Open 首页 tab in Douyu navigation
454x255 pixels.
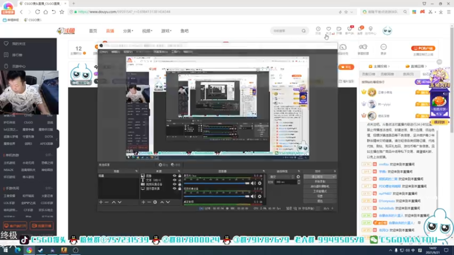(93, 31)
